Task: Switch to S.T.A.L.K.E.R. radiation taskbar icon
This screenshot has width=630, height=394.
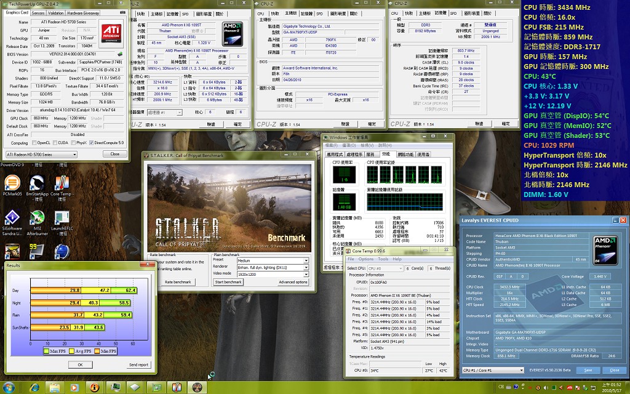Action: 197,388
